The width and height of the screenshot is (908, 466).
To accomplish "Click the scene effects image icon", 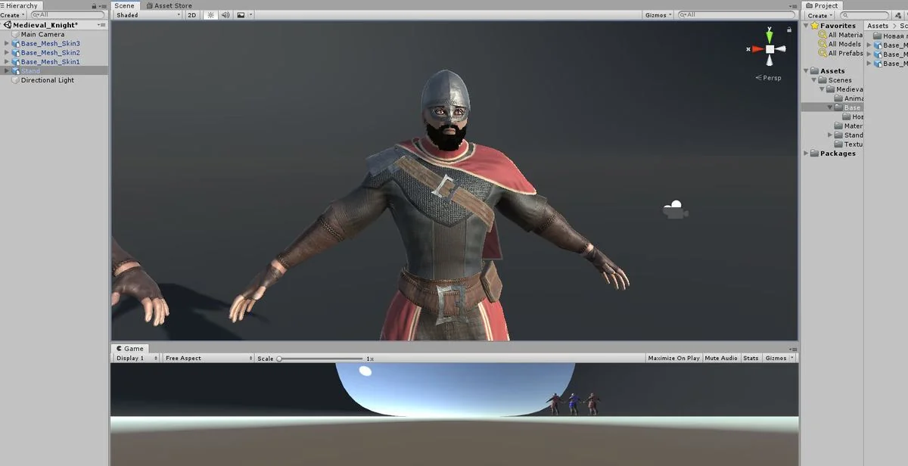I will pos(241,15).
